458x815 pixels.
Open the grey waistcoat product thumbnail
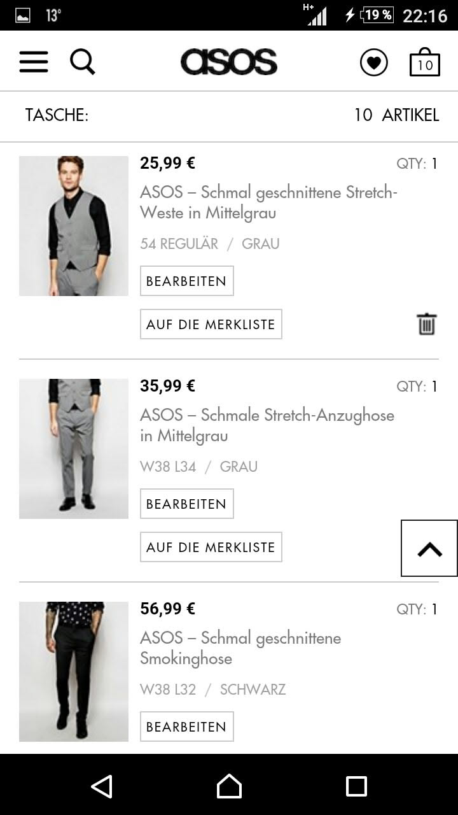click(x=74, y=226)
